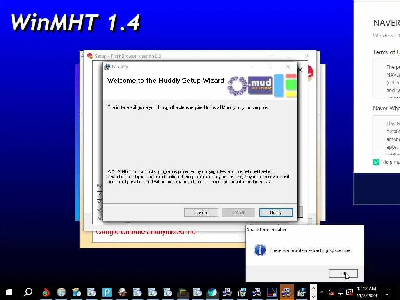Open the globe download taskbar icon
The height and width of the screenshot is (300, 400).
[x=61, y=292]
